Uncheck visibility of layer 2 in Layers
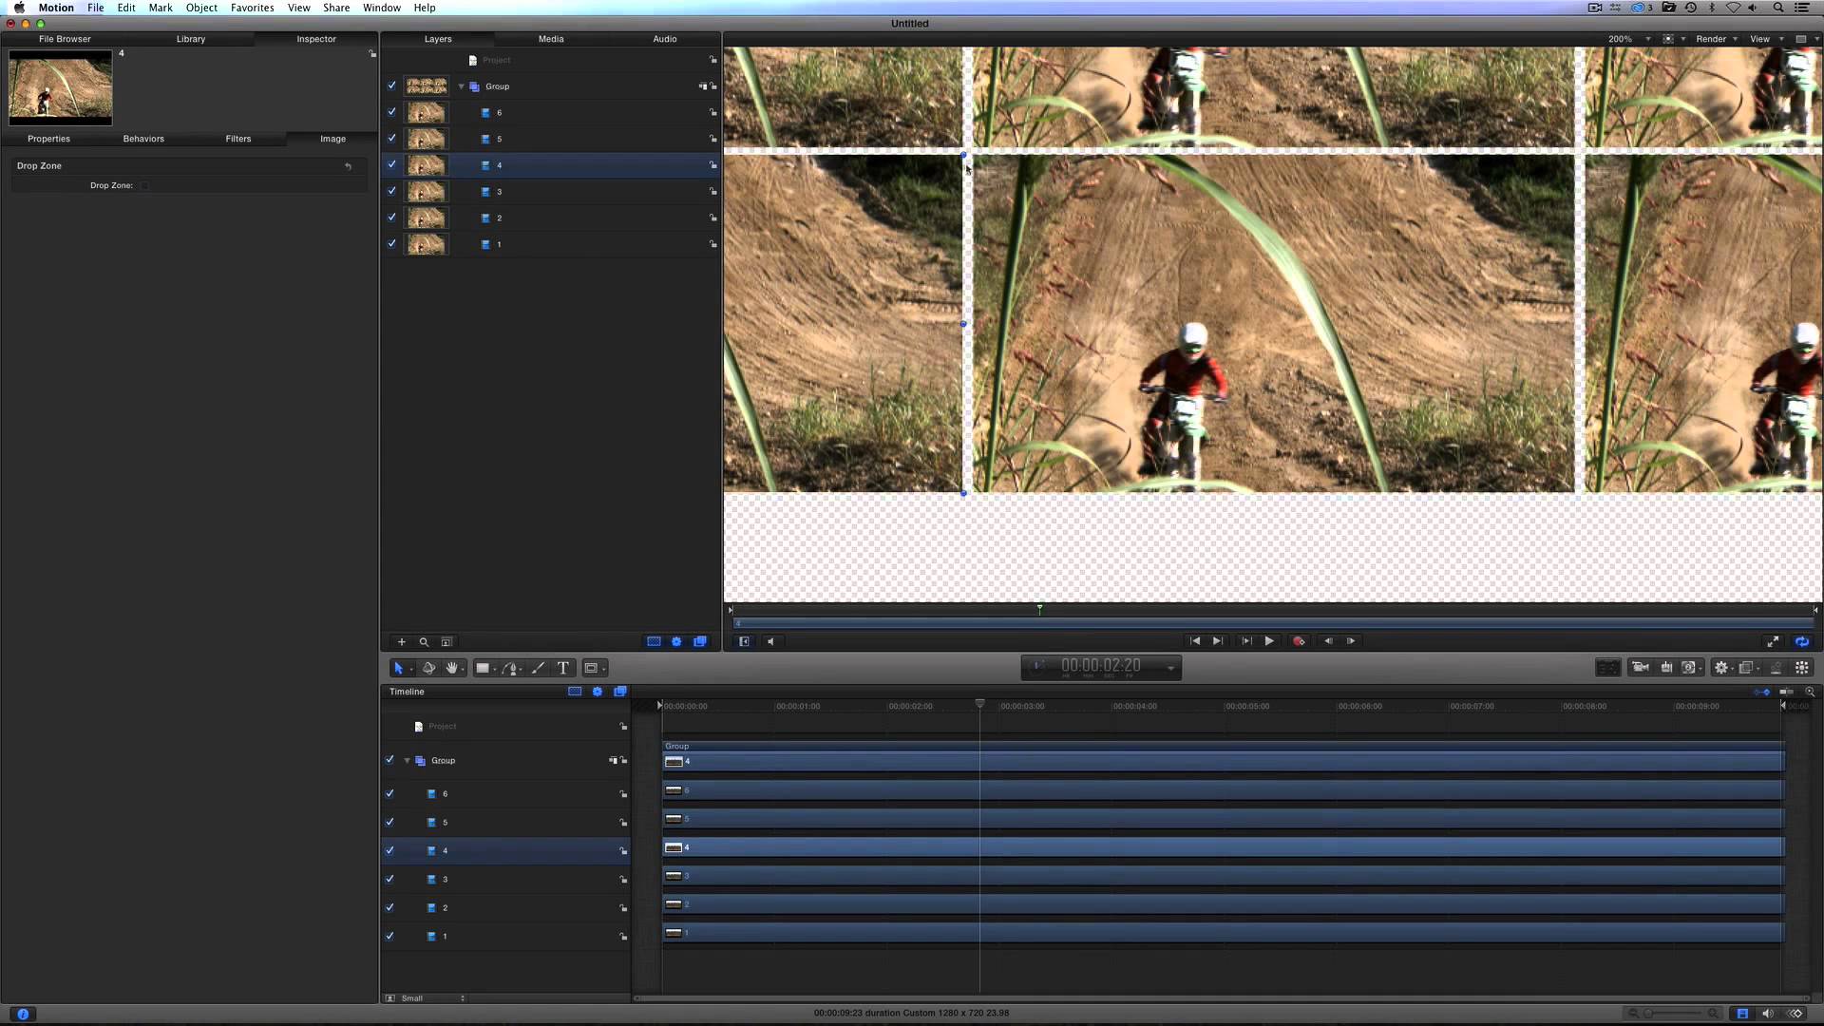The width and height of the screenshot is (1824, 1026). pos(391,218)
